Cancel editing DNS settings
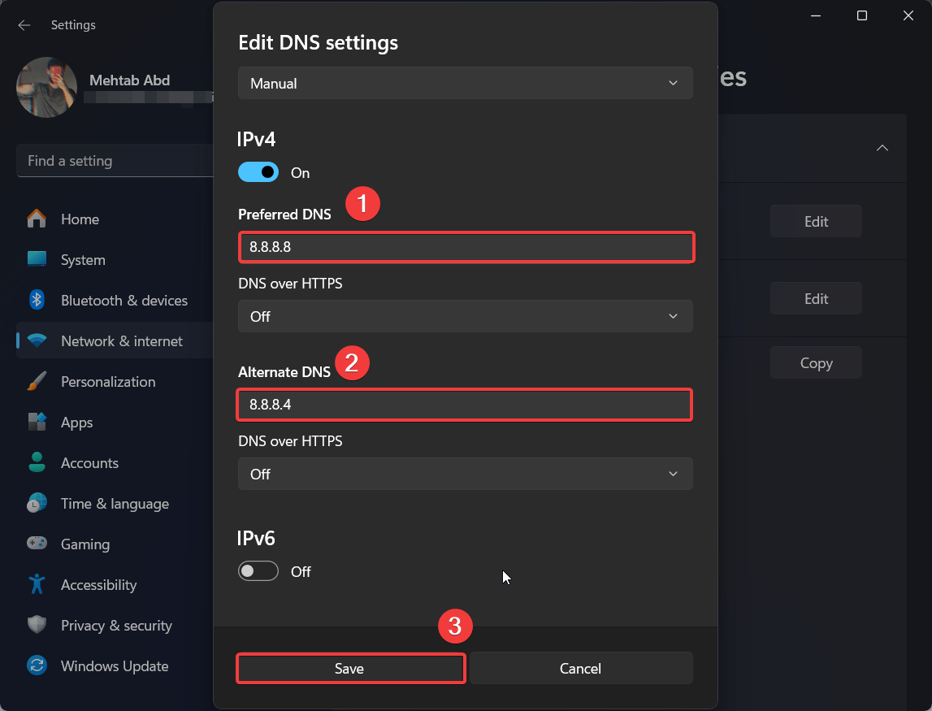The width and height of the screenshot is (932, 711). pyautogui.click(x=580, y=668)
